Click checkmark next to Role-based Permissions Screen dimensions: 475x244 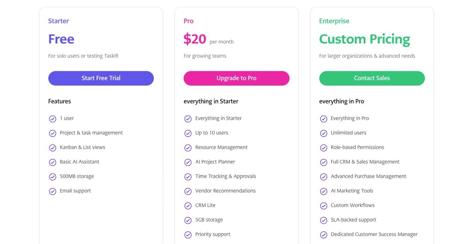(324, 148)
